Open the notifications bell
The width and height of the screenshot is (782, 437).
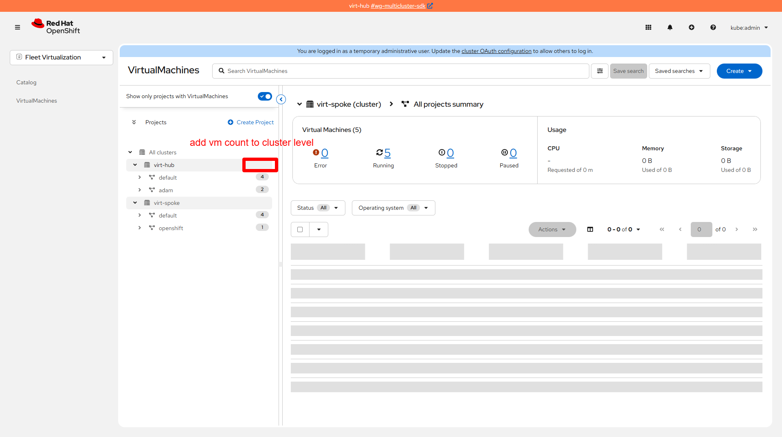coord(670,27)
